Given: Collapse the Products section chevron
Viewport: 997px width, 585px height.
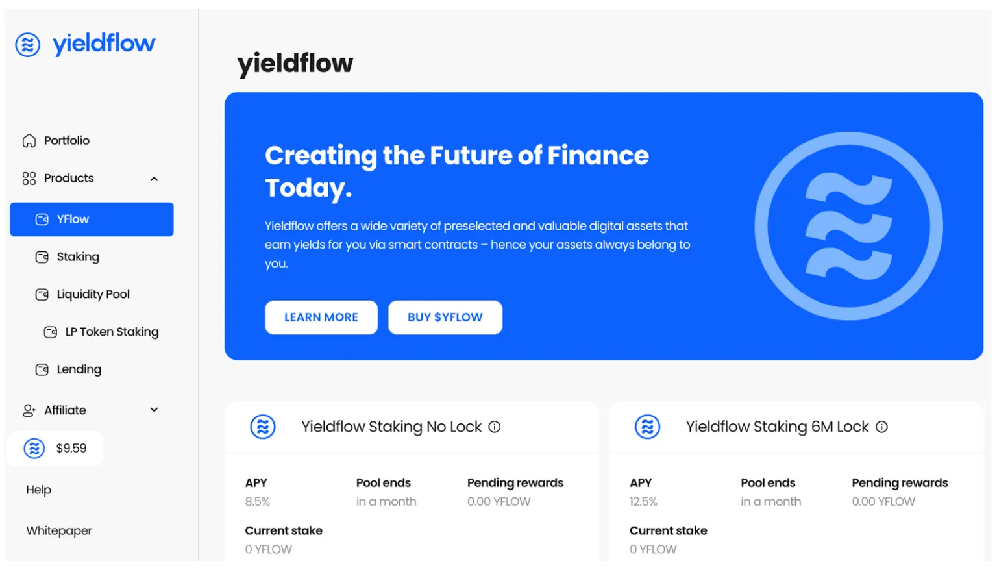Looking at the screenshot, I should click(x=154, y=178).
